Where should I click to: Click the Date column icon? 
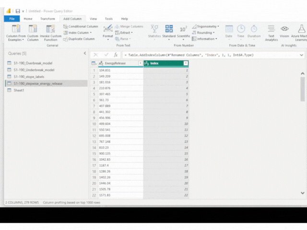click(229, 29)
